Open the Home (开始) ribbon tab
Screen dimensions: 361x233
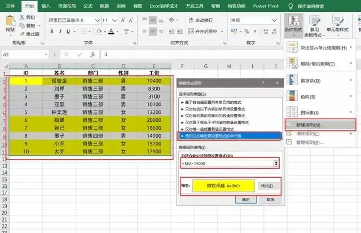tap(29, 6)
